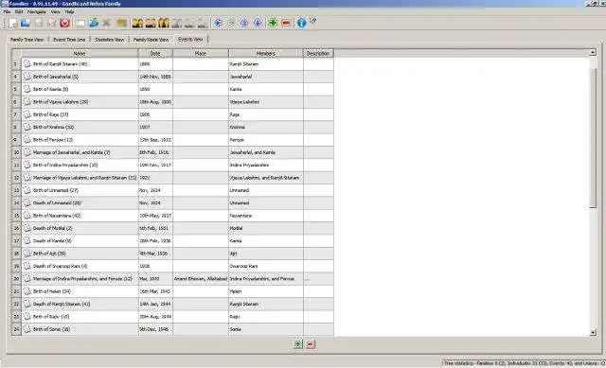Open the Help menu
Viewport: 606px width, 368px height.
(x=69, y=12)
